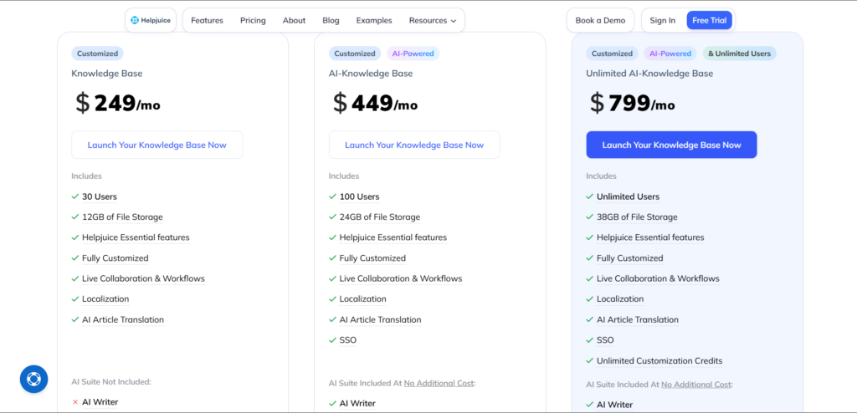The width and height of the screenshot is (857, 413).
Task: Click 'Fully Customized' in the $449 plan
Action: click(x=372, y=257)
